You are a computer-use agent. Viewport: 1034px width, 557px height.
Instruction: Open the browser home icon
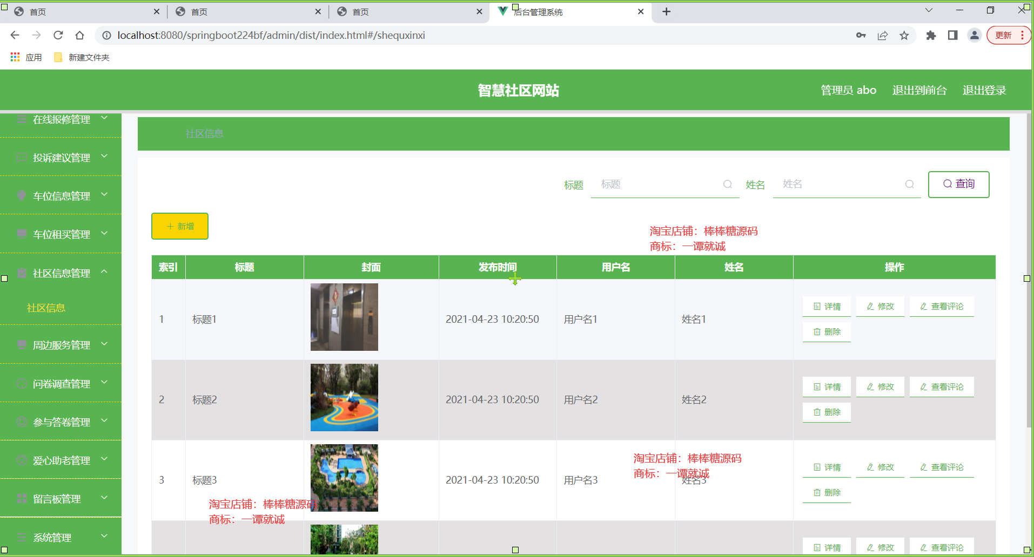79,35
